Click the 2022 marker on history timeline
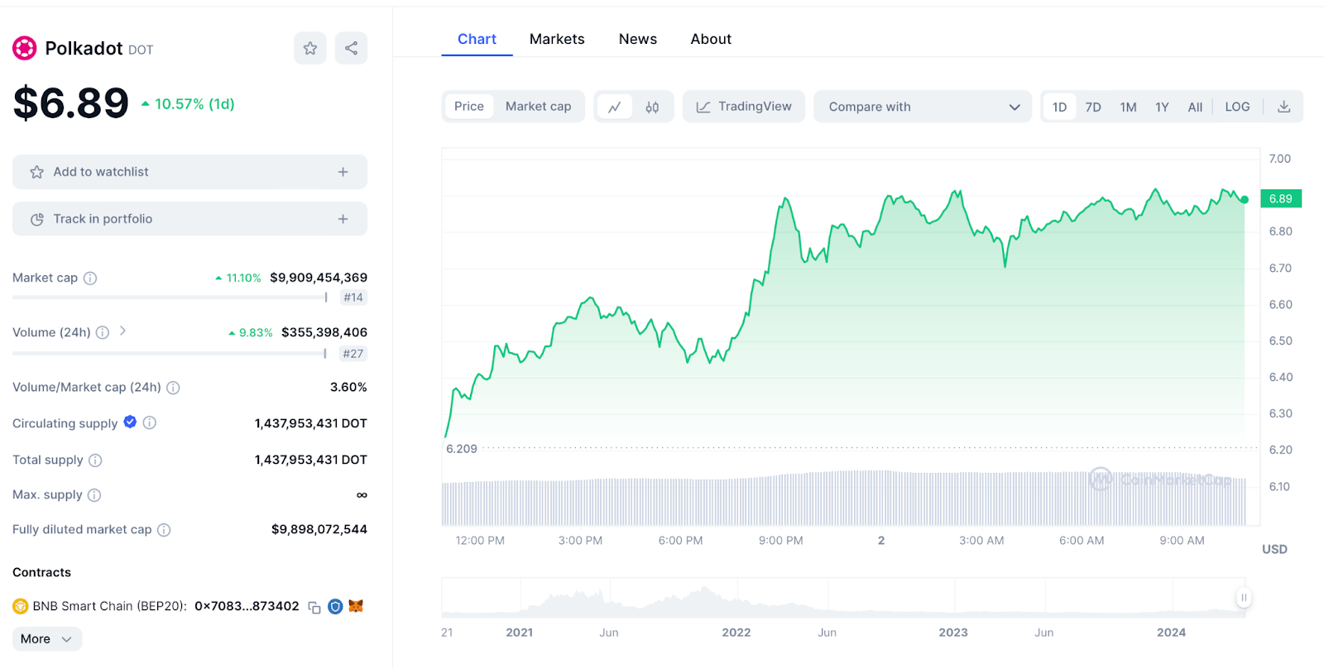Image resolution: width=1324 pixels, height=668 pixels. 736,632
